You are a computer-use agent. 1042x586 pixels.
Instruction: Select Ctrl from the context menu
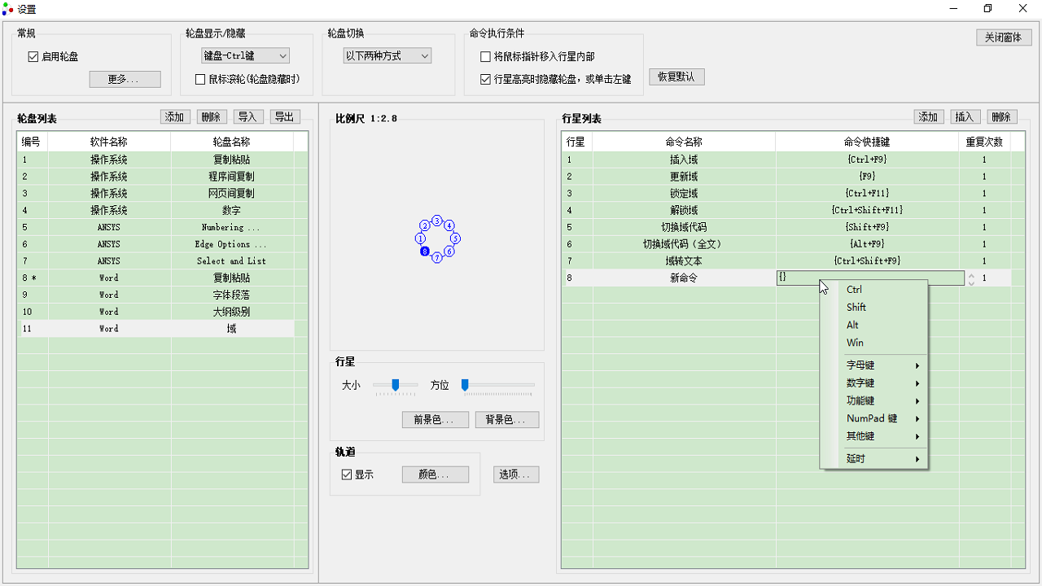click(x=854, y=289)
